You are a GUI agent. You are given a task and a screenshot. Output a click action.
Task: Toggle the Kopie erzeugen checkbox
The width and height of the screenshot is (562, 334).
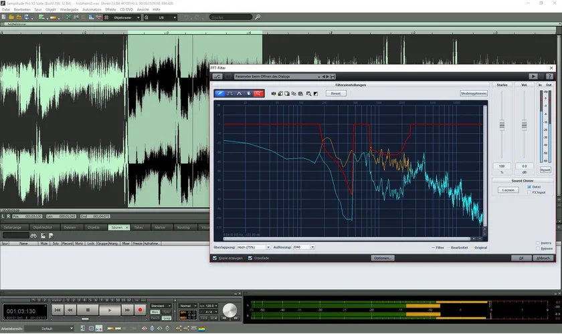[x=215, y=258]
